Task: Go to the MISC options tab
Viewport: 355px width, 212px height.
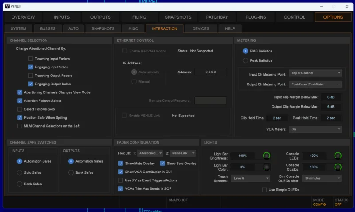Action: pyautogui.click(x=133, y=29)
